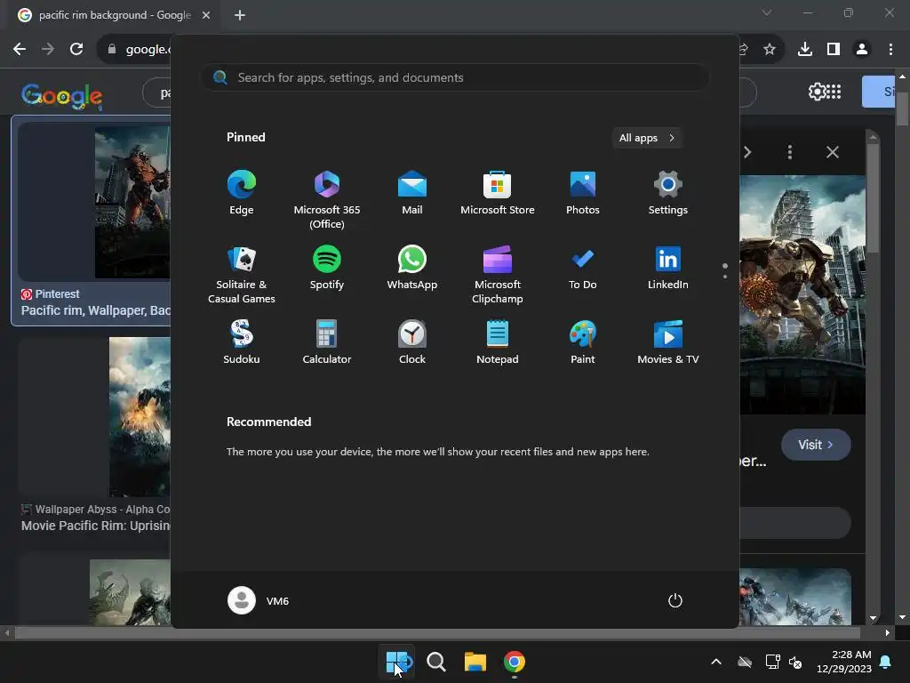This screenshot has width=910, height=683.
Task: Open notifications bell in system tray
Action: click(x=886, y=662)
